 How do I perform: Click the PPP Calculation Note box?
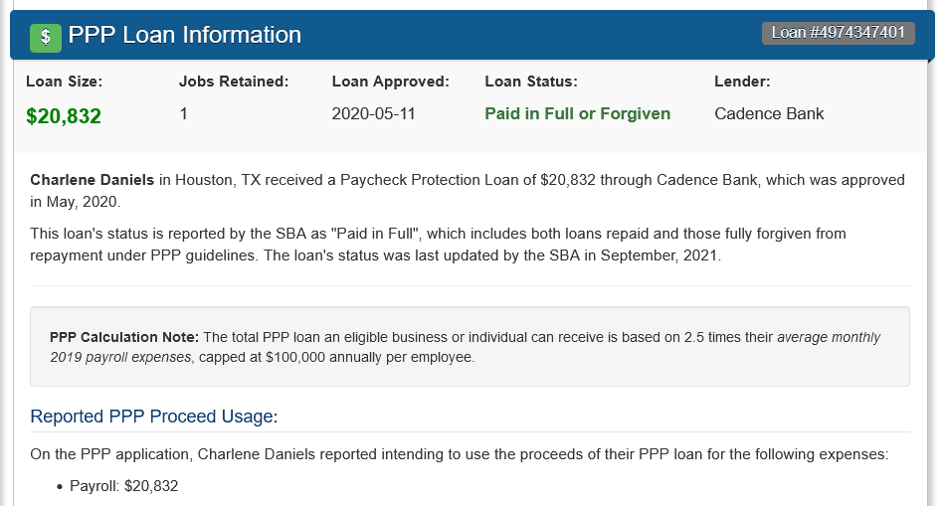[470, 346]
